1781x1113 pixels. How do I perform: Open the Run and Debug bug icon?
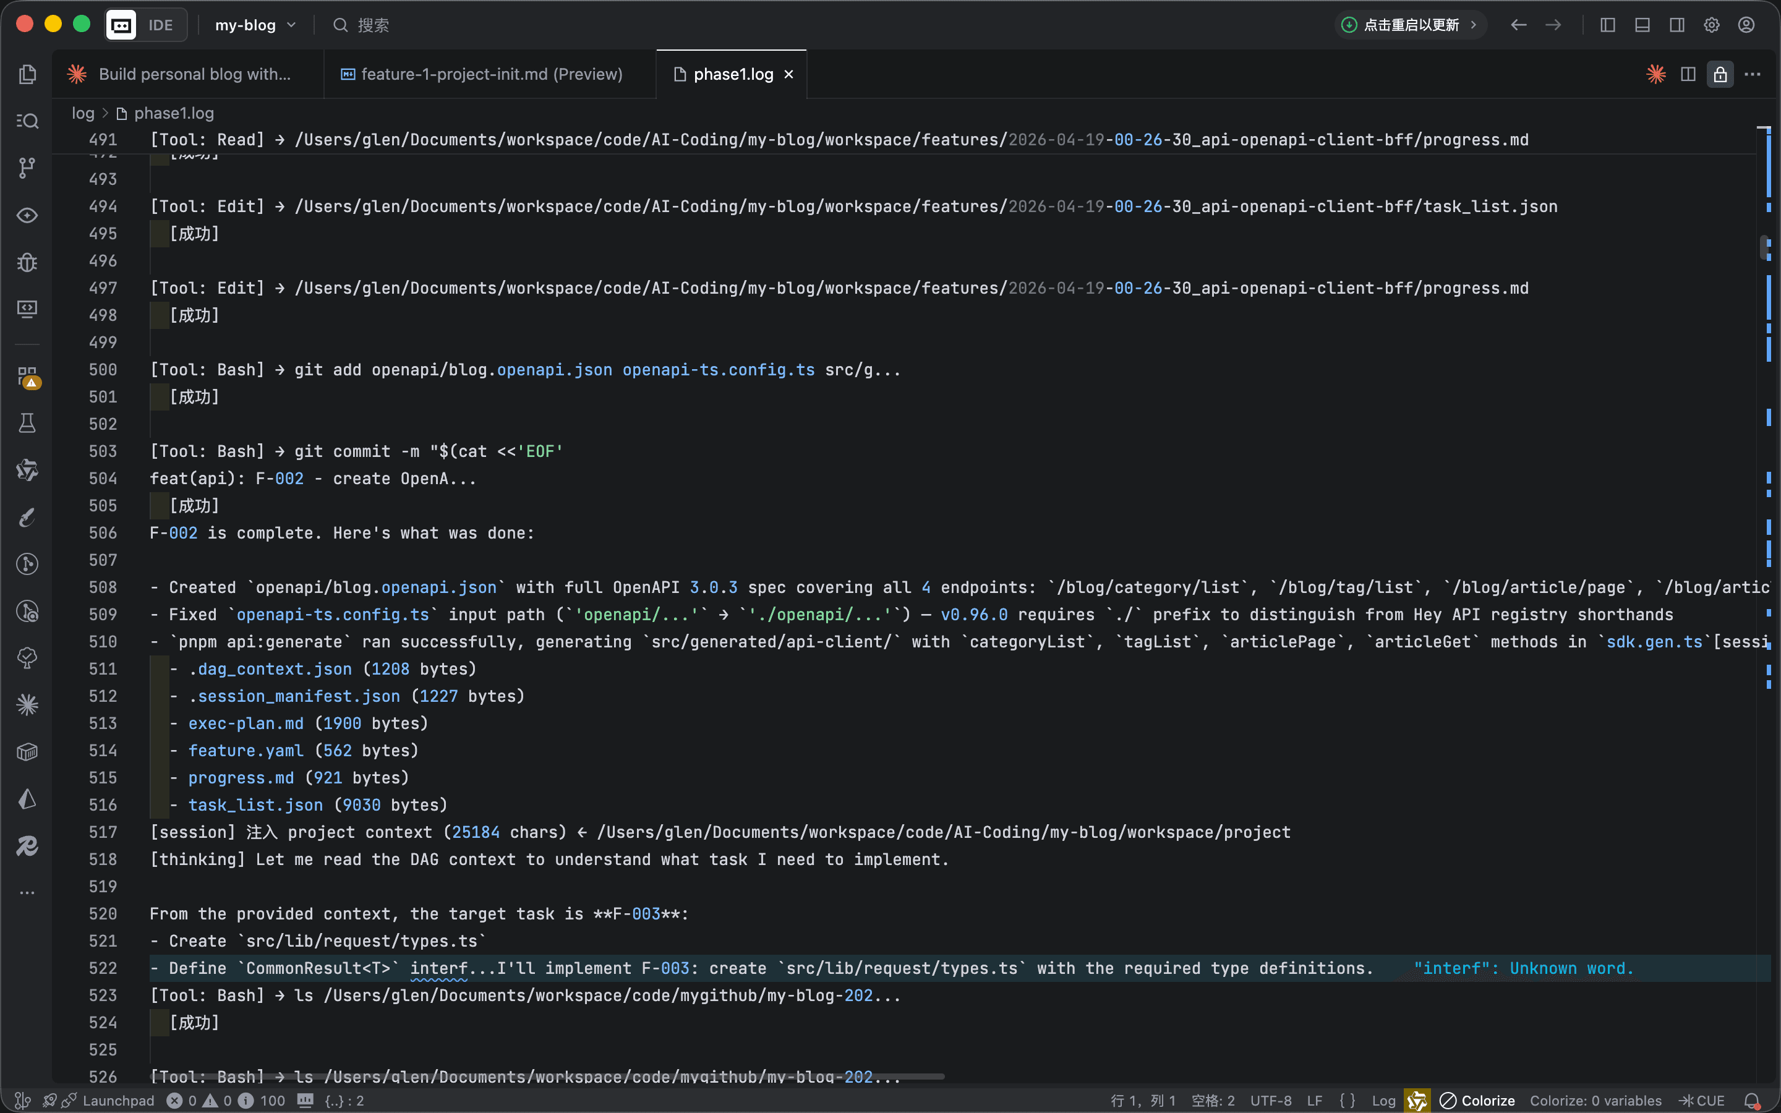(27, 262)
